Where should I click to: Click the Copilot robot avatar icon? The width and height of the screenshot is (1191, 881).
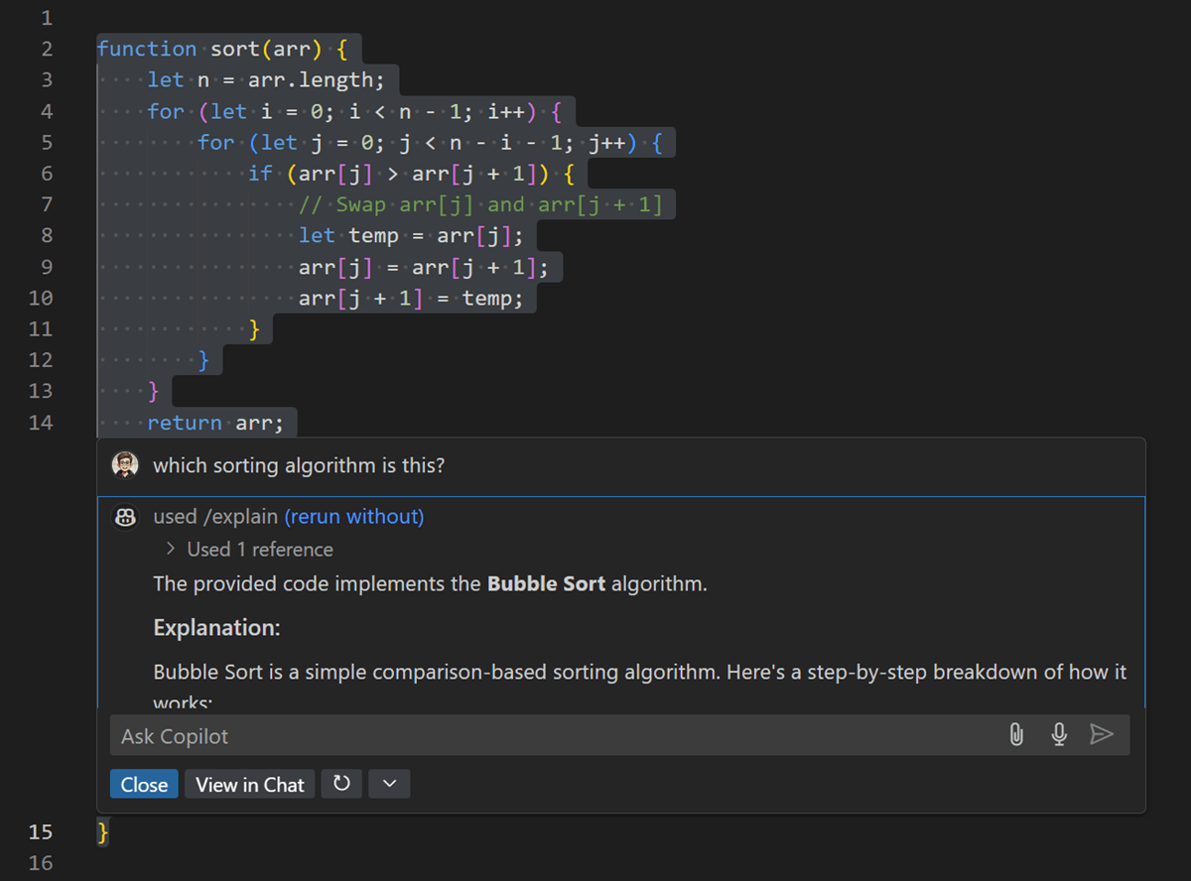pos(125,517)
